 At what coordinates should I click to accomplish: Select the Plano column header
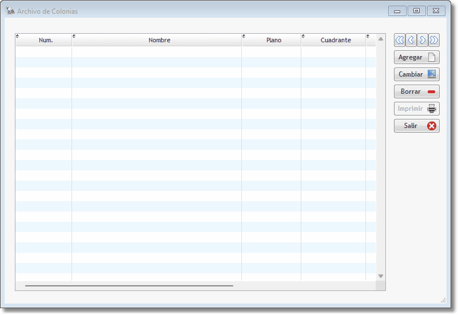click(x=273, y=40)
